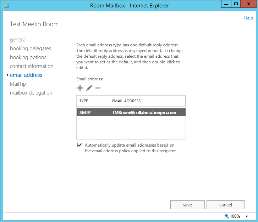
Task: Maximize the Room Mailbox window
Action: [236, 4]
